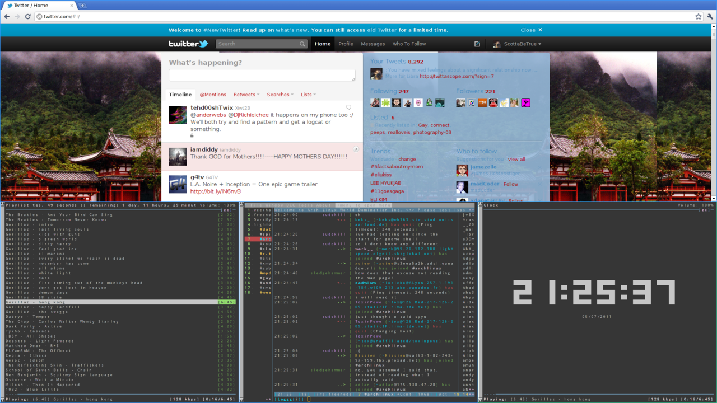The image size is (717, 403).
Task: Open ScottaBeTrue account dropdown
Action: click(x=517, y=44)
